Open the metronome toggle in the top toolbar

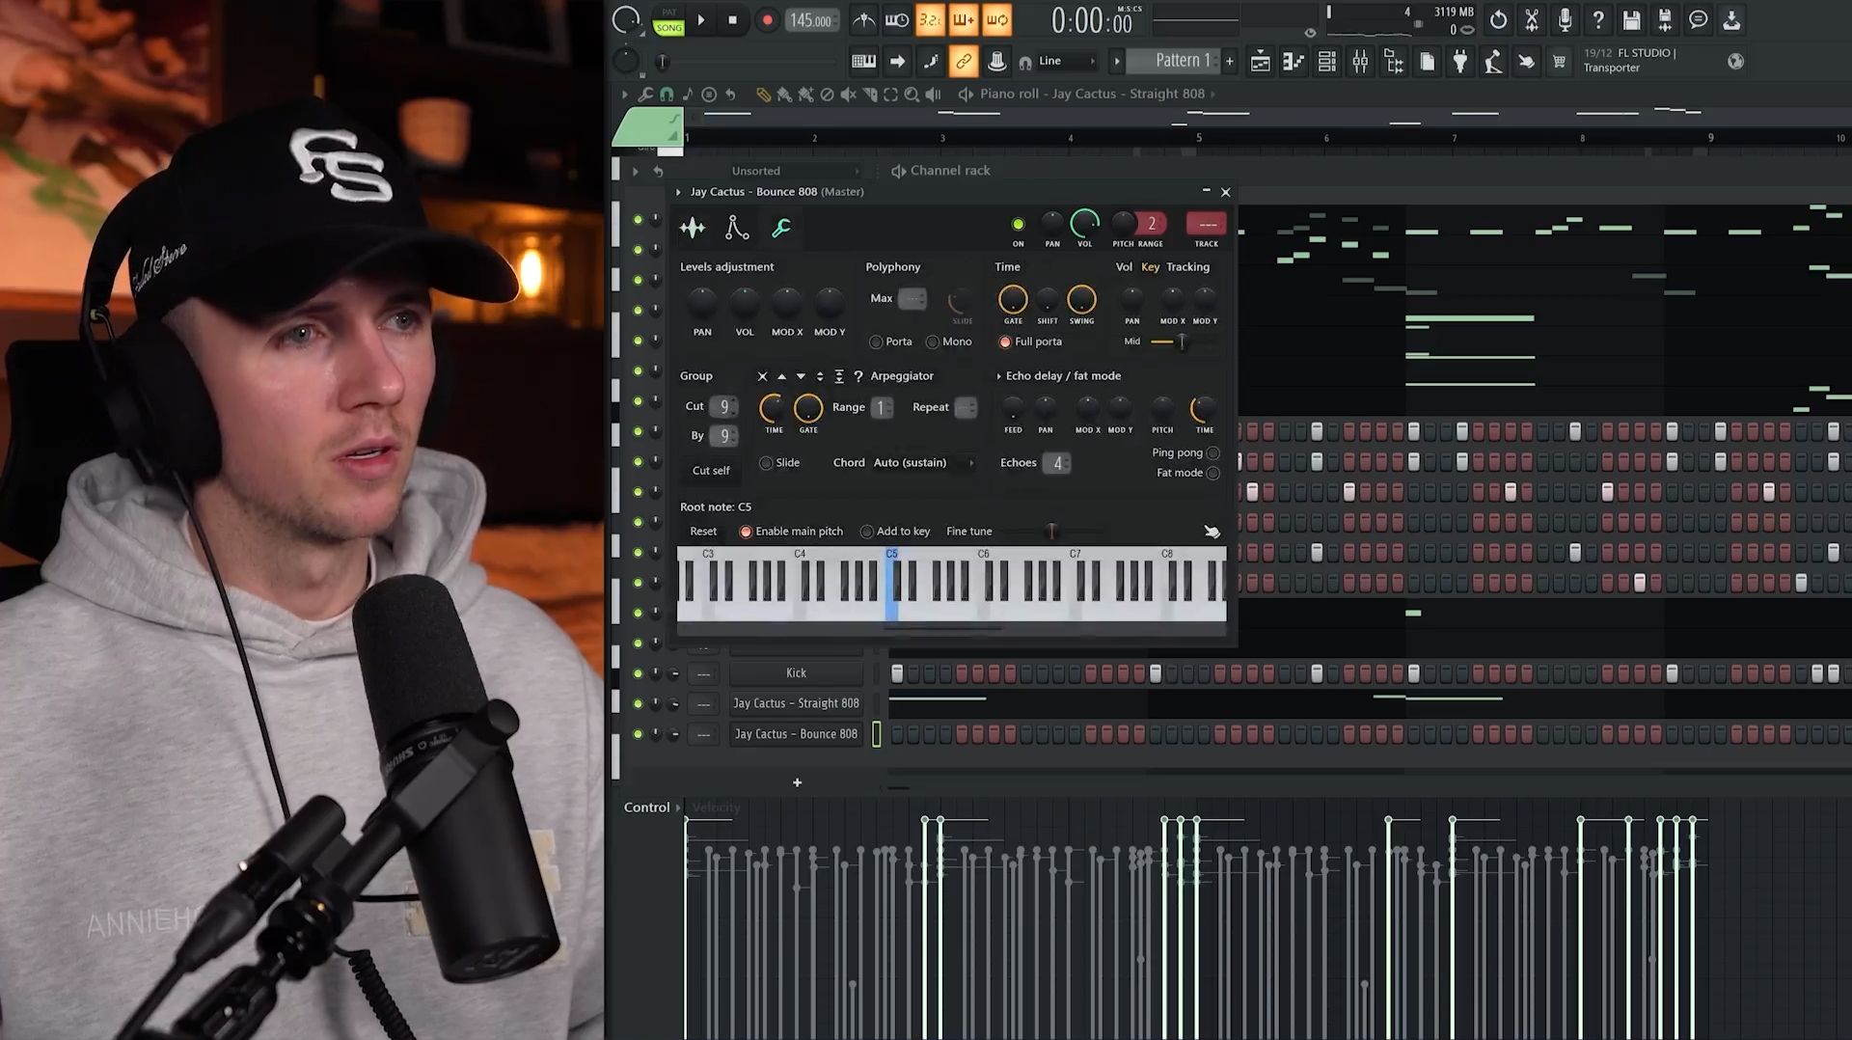click(863, 20)
